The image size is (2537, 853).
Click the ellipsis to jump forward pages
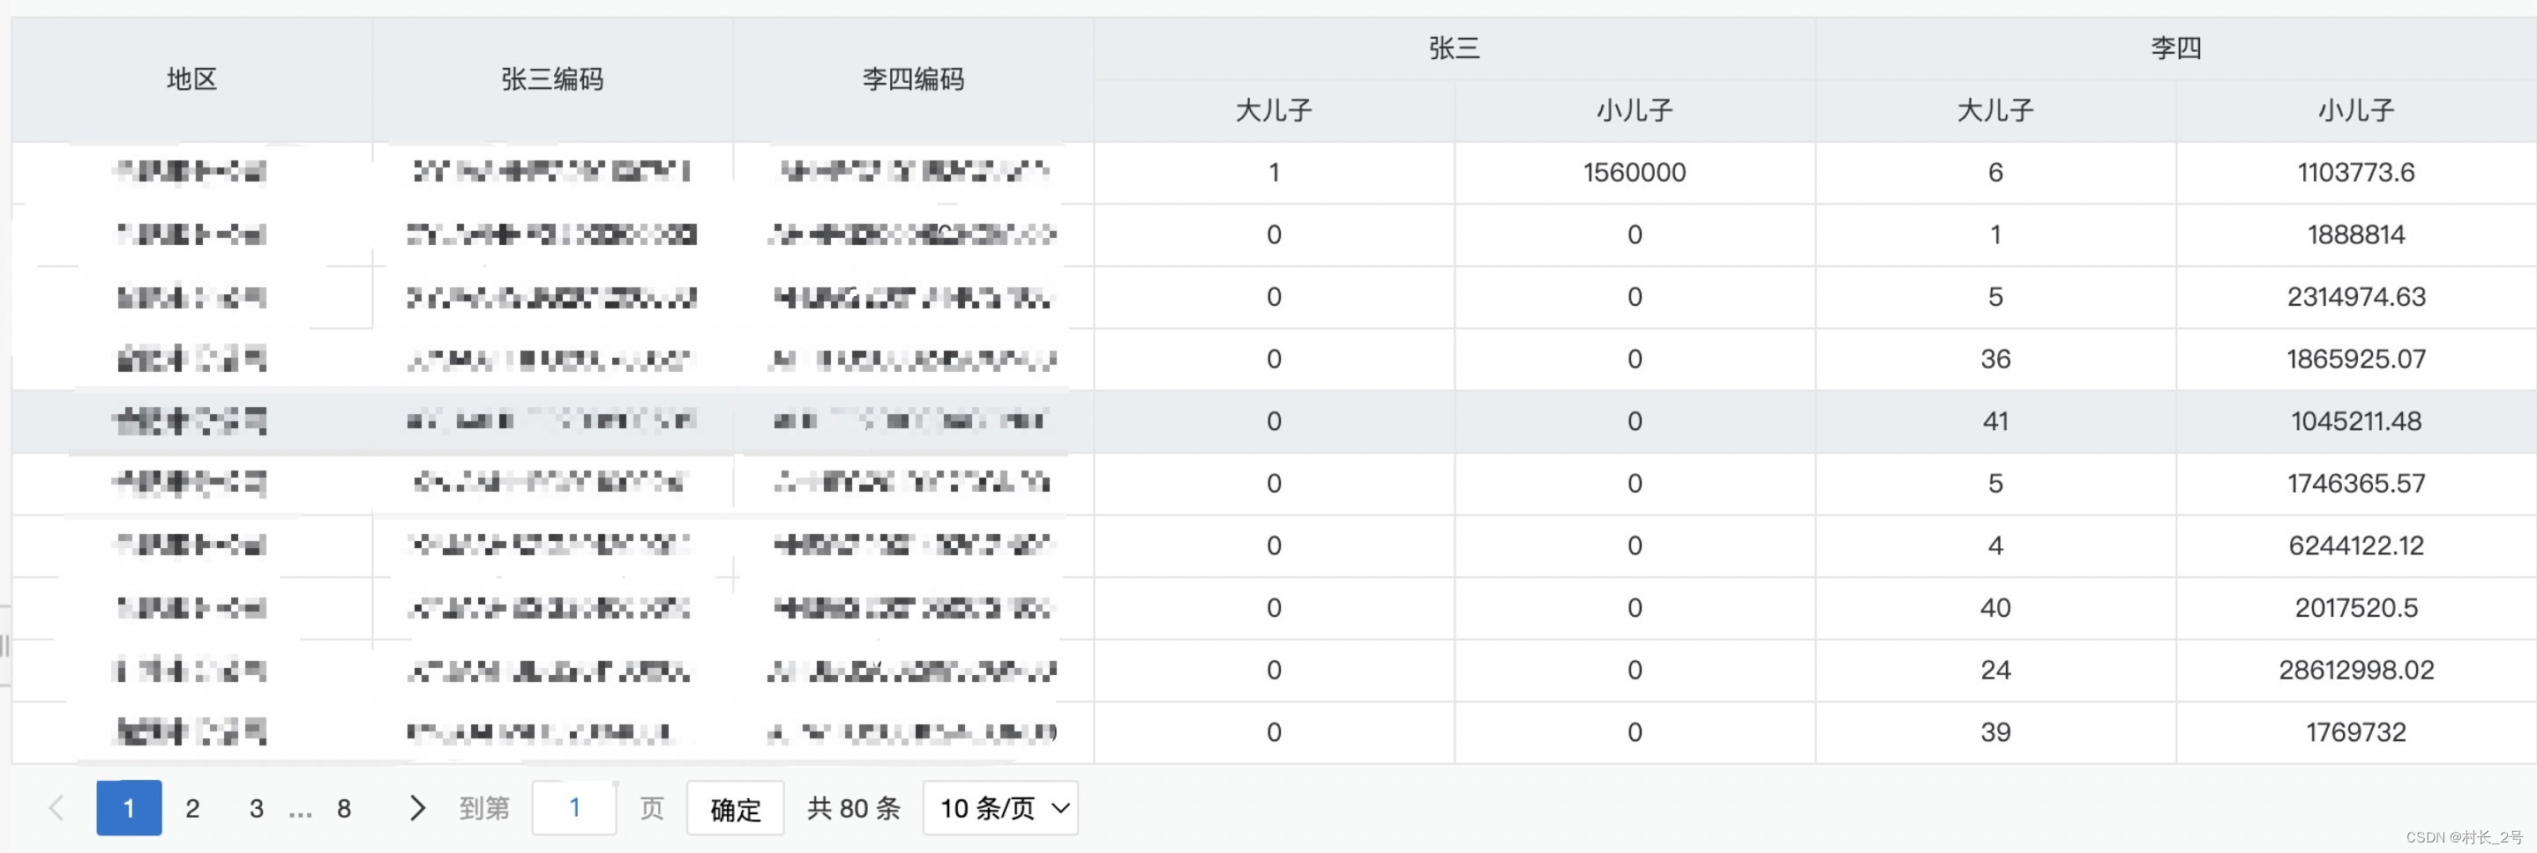(x=301, y=808)
